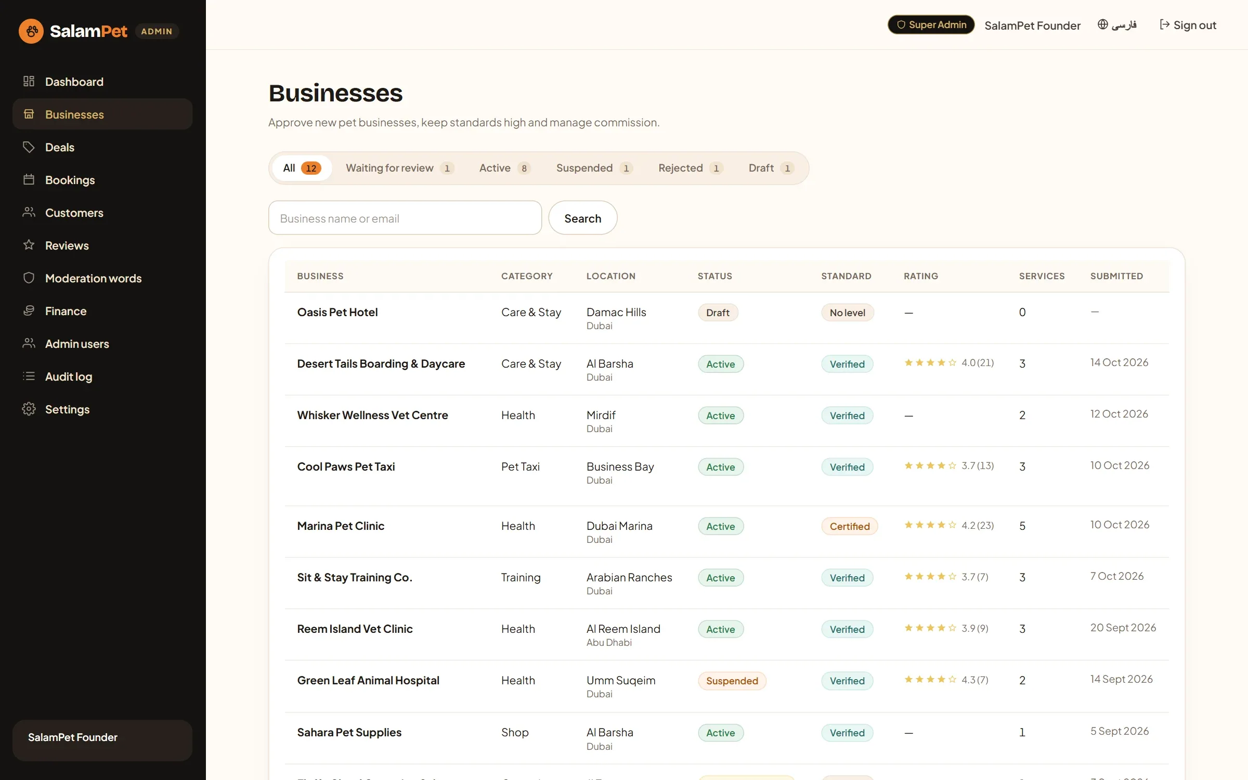Click the Draft status badge
The image size is (1248, 780).
click(x=718, y=313)
